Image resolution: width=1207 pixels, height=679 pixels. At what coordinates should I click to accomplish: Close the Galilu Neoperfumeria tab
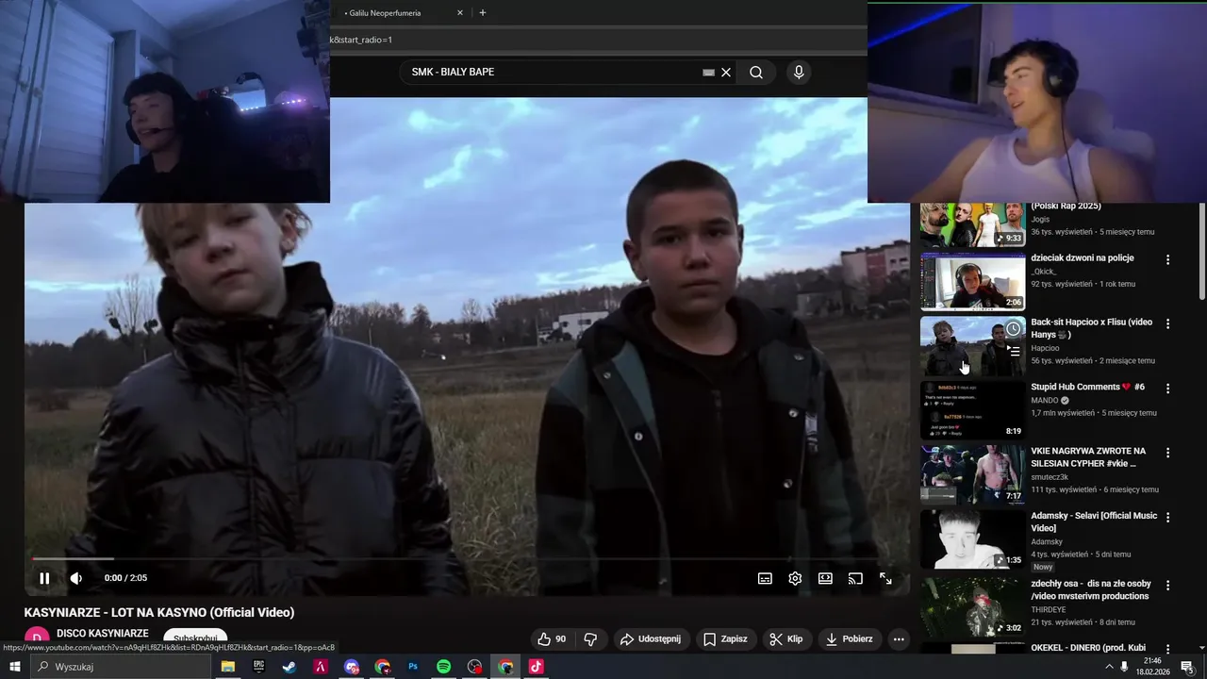pos(460,13)
